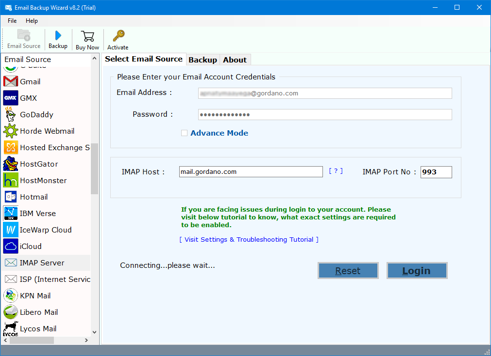Open the Help menu

point(32,21)
